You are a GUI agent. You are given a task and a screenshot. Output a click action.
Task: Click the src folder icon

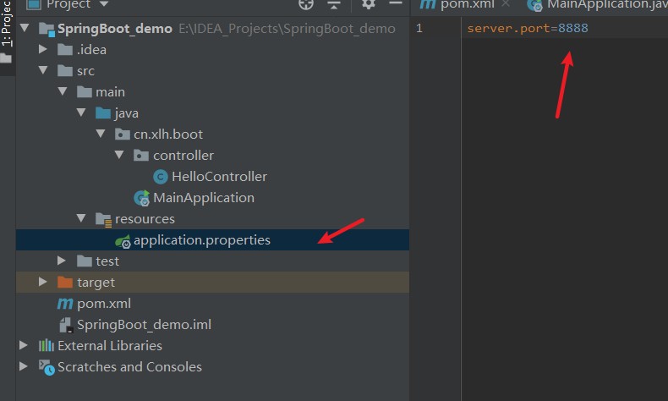pos(65,71)
